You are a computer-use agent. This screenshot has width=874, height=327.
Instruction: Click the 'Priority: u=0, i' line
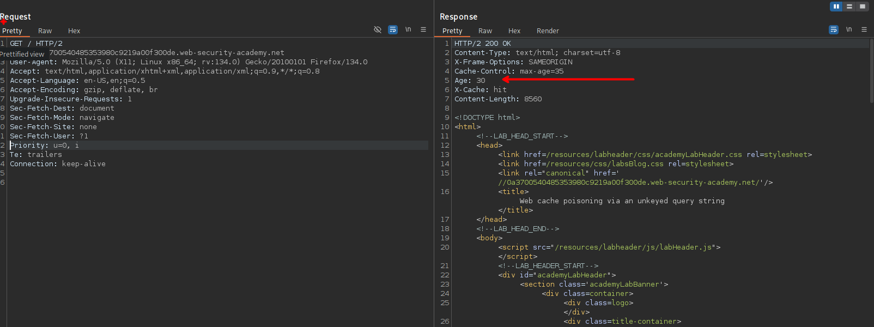point(44,145)
